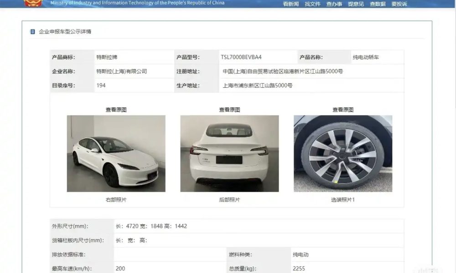Image resolution: width=456 pixels, height=273 pixels.
Task: Click the caption 右部照片
Action: (116, 200)
